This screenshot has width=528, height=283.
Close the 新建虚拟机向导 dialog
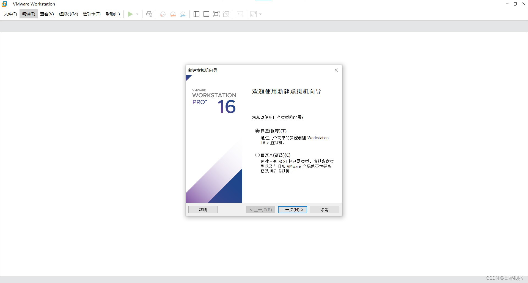coord(336,70)
